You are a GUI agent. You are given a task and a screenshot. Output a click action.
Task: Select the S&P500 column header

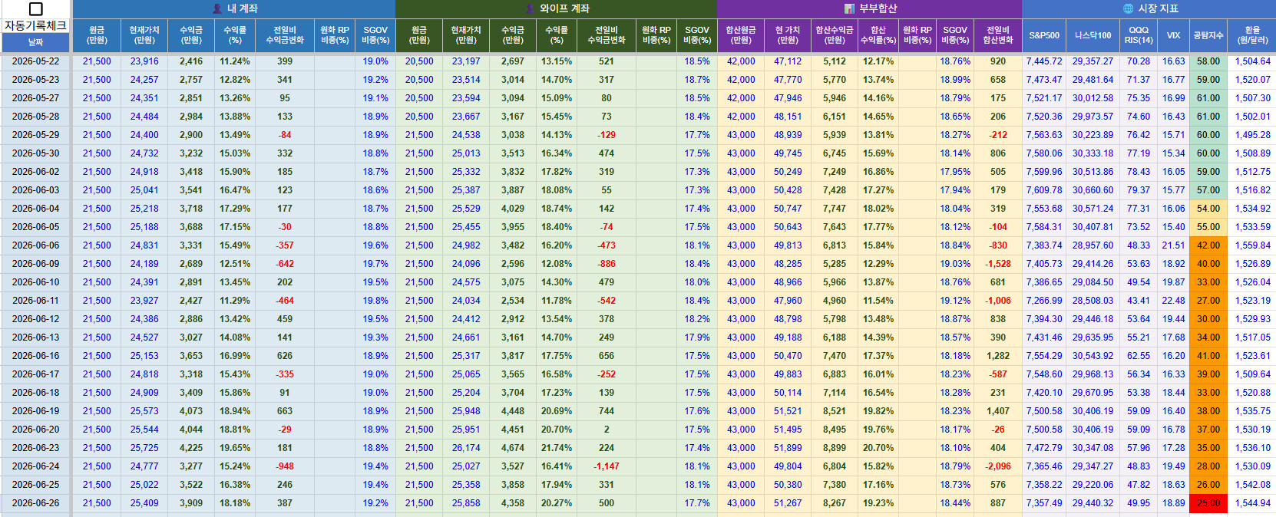(1044, 35)
